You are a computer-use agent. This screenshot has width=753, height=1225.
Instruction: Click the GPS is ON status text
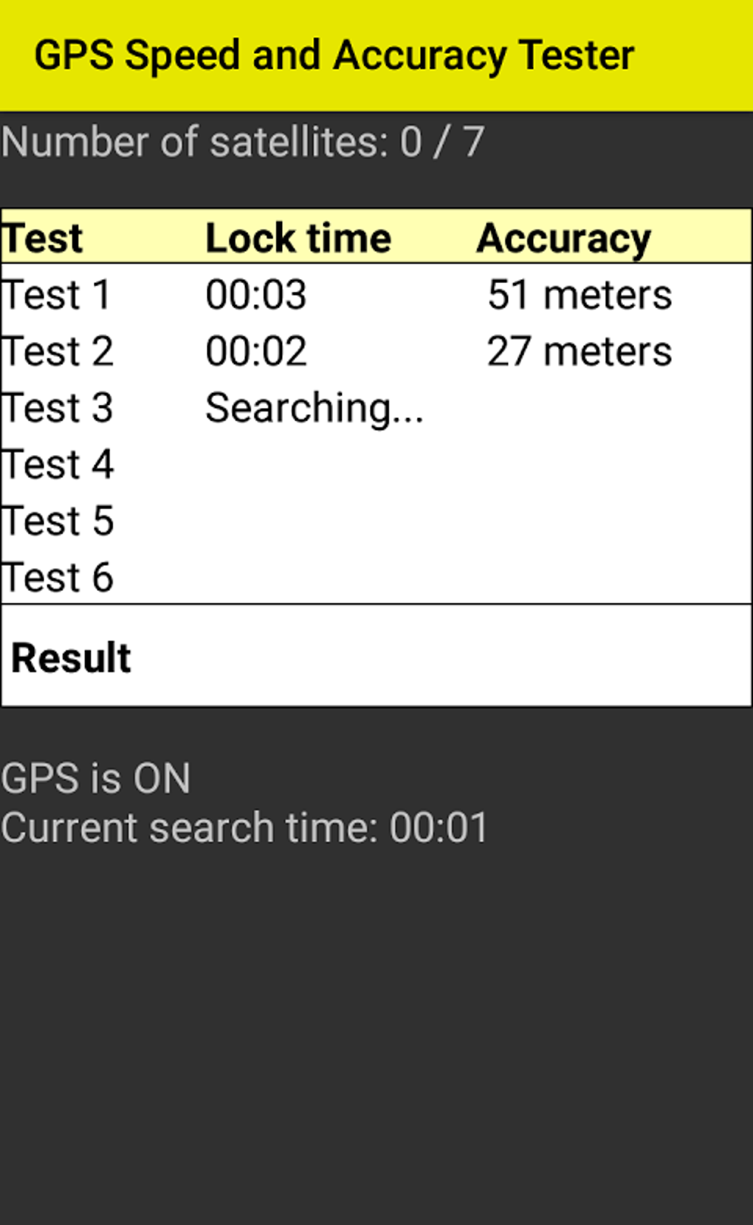[x=96, y=778]
